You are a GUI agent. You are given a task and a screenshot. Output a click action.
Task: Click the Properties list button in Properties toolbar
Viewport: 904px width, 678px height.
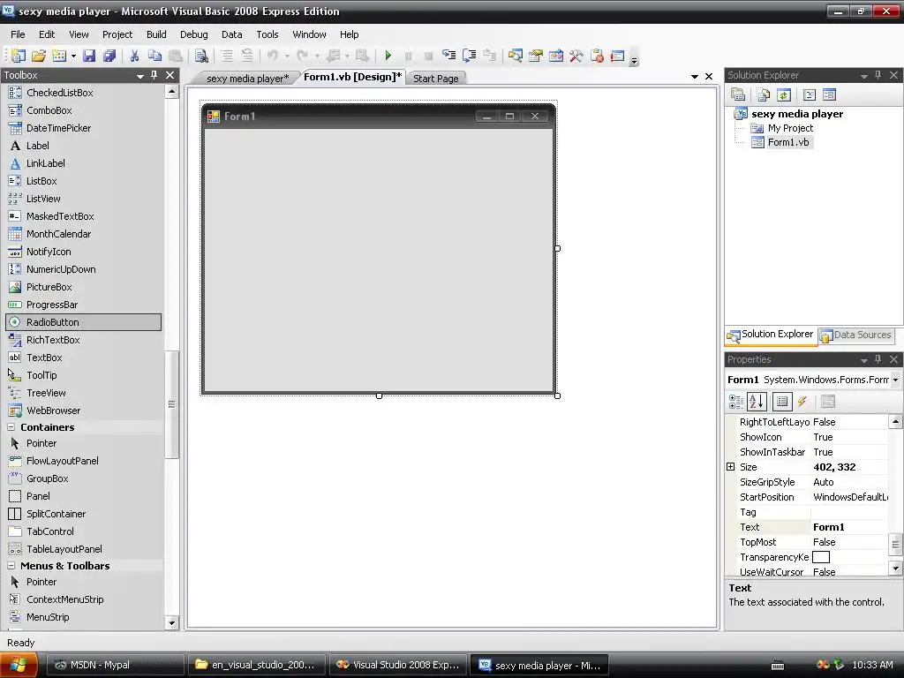pos(782,402)
